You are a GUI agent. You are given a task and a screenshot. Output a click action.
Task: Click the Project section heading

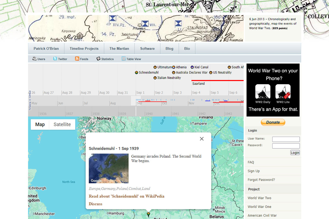pos(254,189)
